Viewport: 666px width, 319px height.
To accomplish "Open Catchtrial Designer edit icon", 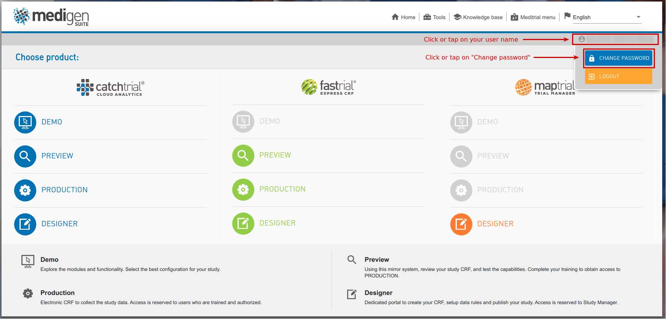I will tap(25, 224).
